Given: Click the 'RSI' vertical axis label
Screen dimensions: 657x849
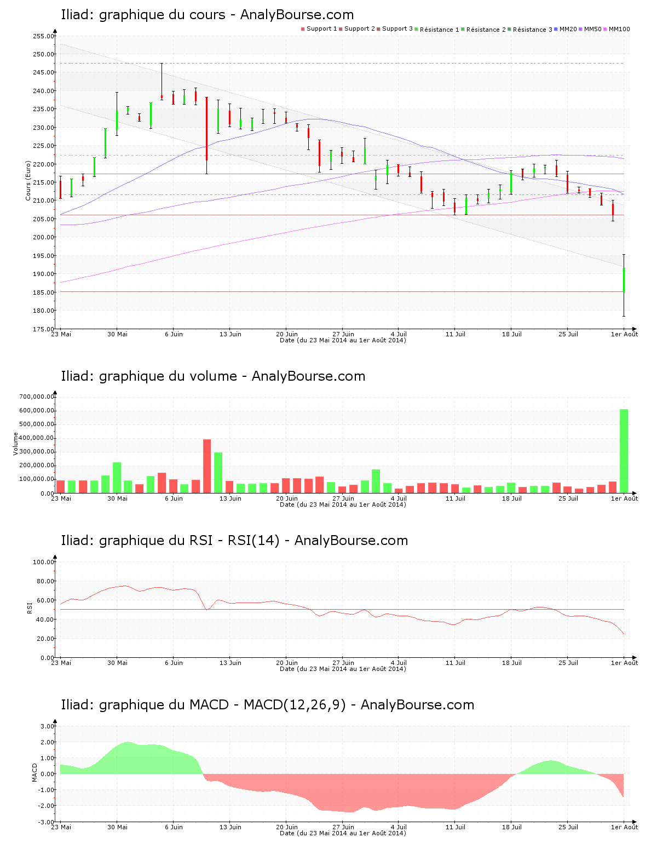Looking at the screenshot, I should [x=29, y=607].
